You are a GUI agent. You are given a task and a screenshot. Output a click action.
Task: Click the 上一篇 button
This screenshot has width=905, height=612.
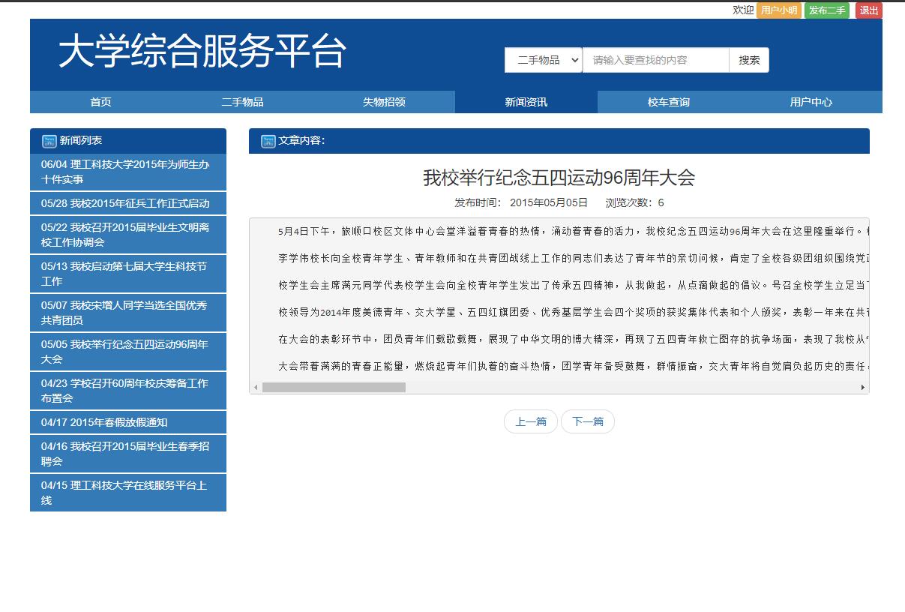[x=530, y=421]
